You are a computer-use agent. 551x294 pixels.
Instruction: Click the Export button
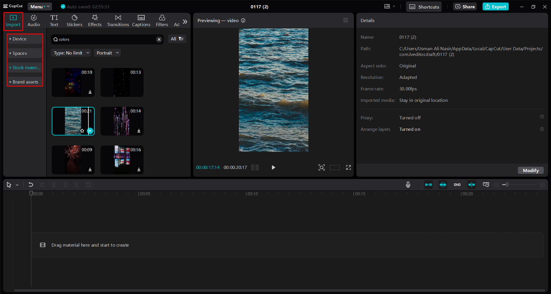pos(495,6)
